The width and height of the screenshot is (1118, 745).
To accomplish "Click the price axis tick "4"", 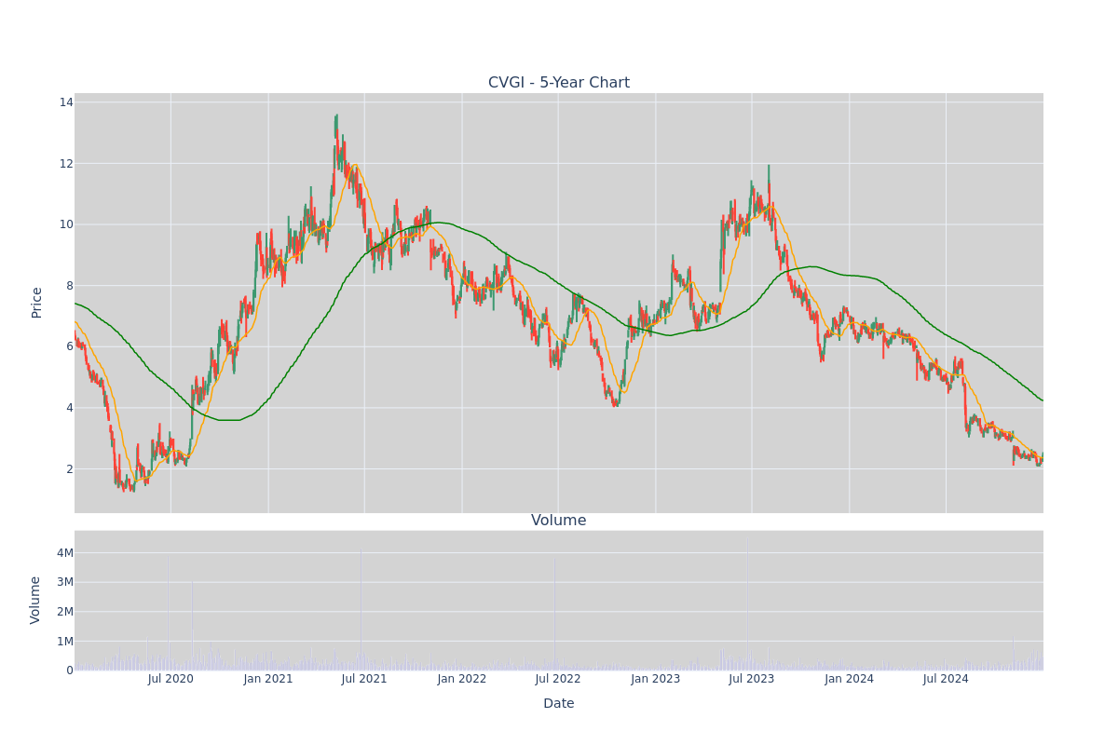I will pos(70,408).
